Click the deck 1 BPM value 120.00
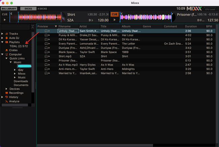The image size is (219, 147). (x=103, y=20)
